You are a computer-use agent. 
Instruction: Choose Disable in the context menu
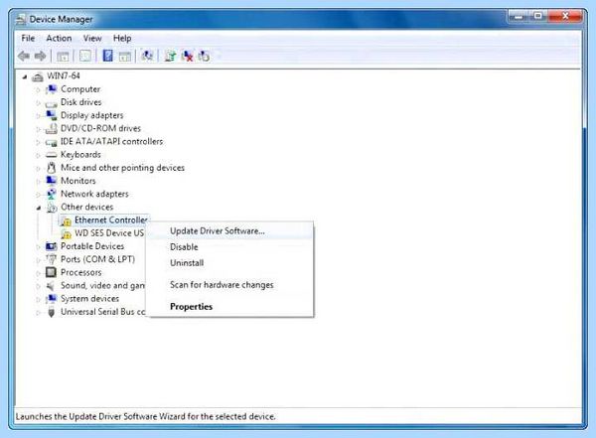point(231,246)
